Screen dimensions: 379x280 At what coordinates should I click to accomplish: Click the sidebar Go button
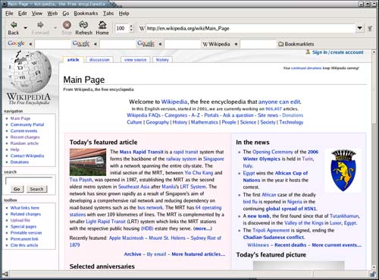click(17, 189)
